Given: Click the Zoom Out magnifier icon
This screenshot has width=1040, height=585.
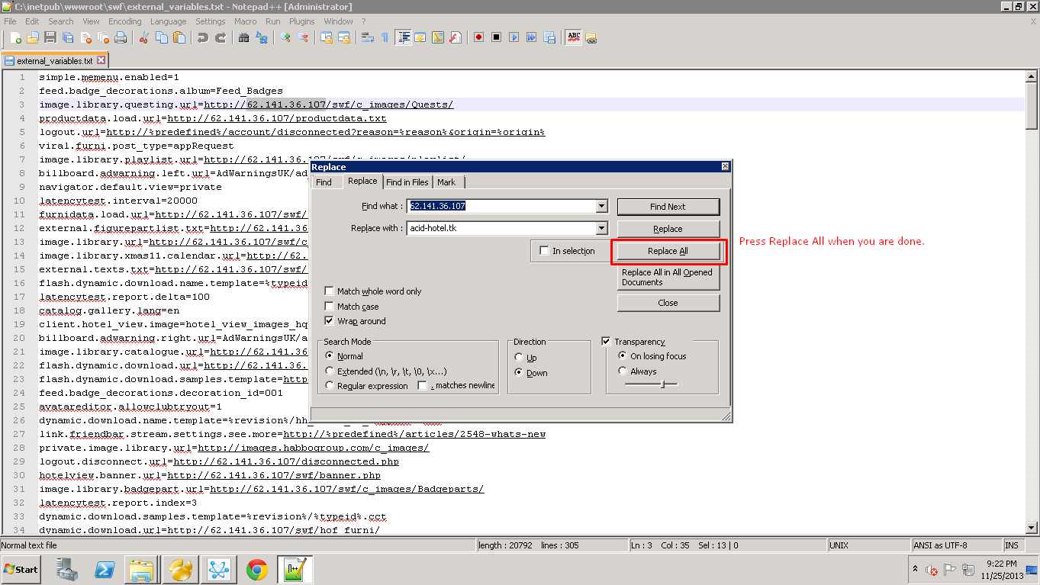Looking at the screenshot, I should coord(302,37).
